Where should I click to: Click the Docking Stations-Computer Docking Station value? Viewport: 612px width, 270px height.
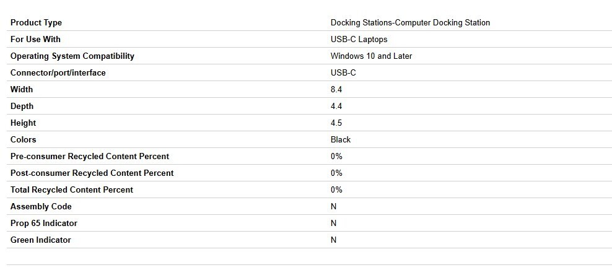coord(410,23)
